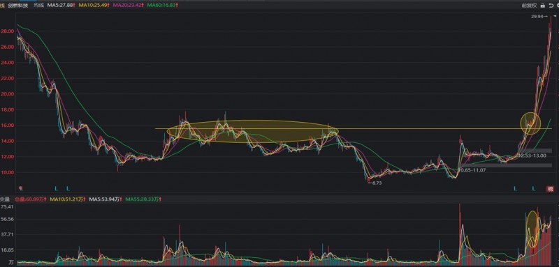Select the MA20:23.42 moving average label
559x267 pixels.
[x=129, y=6]
